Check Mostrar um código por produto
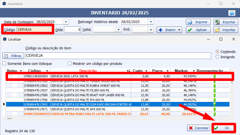The height and width of the screenshot is (135, 240). tap(70, 63)
